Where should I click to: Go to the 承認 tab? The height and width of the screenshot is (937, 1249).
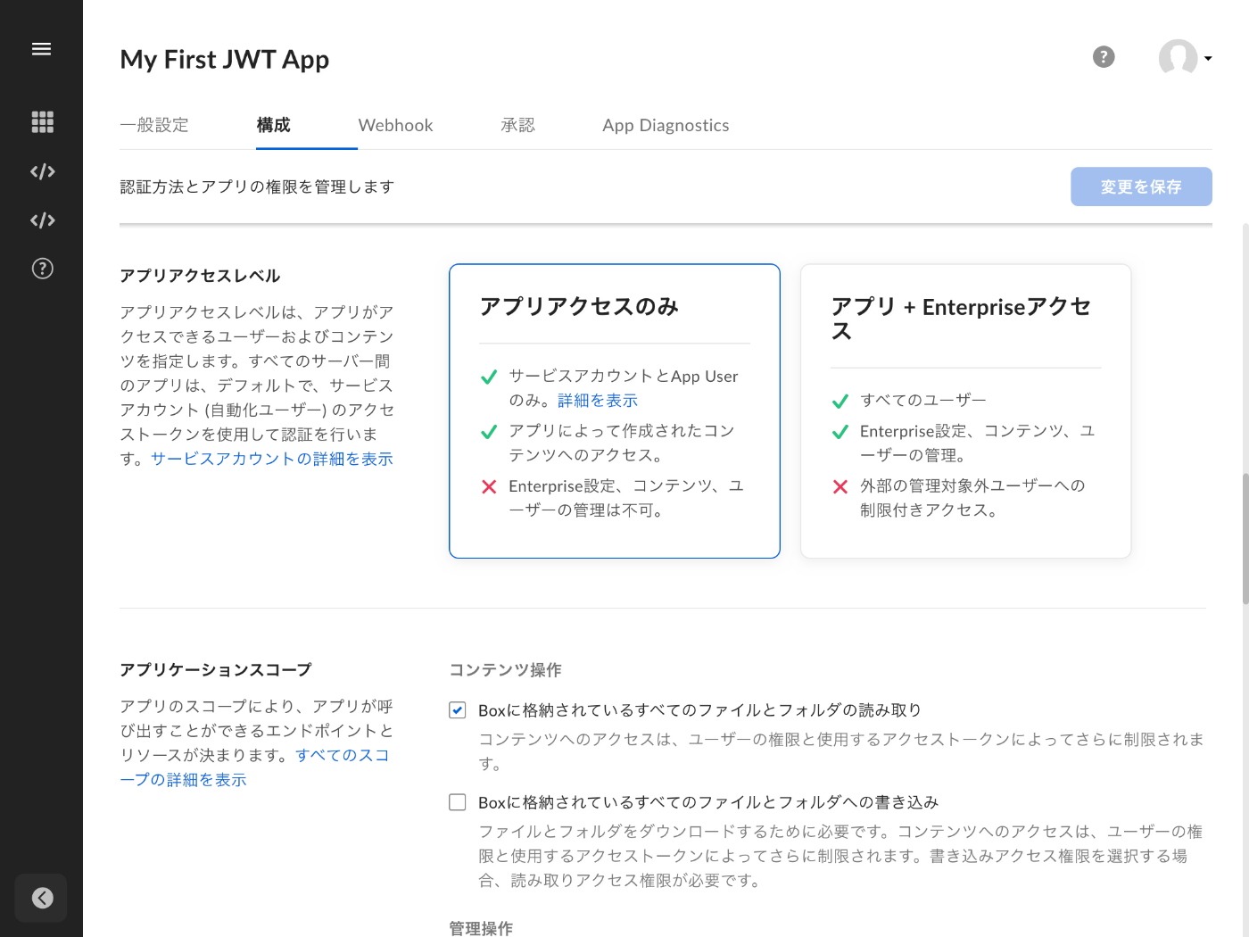pyautogui.click(x=517, y=125)
